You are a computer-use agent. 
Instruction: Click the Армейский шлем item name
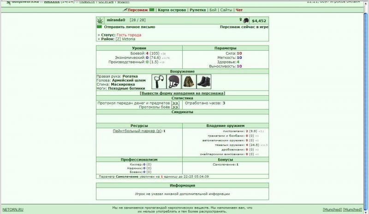pos(129,81)
